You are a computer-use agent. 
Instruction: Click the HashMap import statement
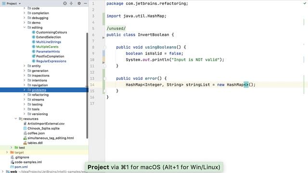coord(136,16)
